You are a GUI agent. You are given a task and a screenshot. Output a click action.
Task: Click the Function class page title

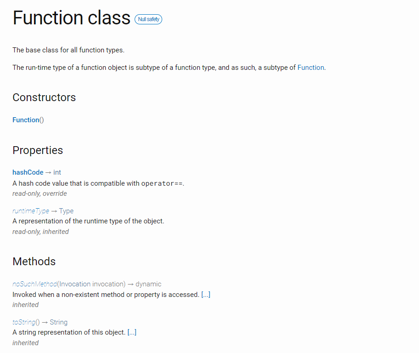[x=72, y=18]
